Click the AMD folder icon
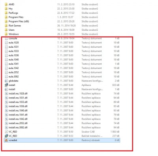Image resolution: width=158 pixels, height=156 pixels. click(6, 4)
